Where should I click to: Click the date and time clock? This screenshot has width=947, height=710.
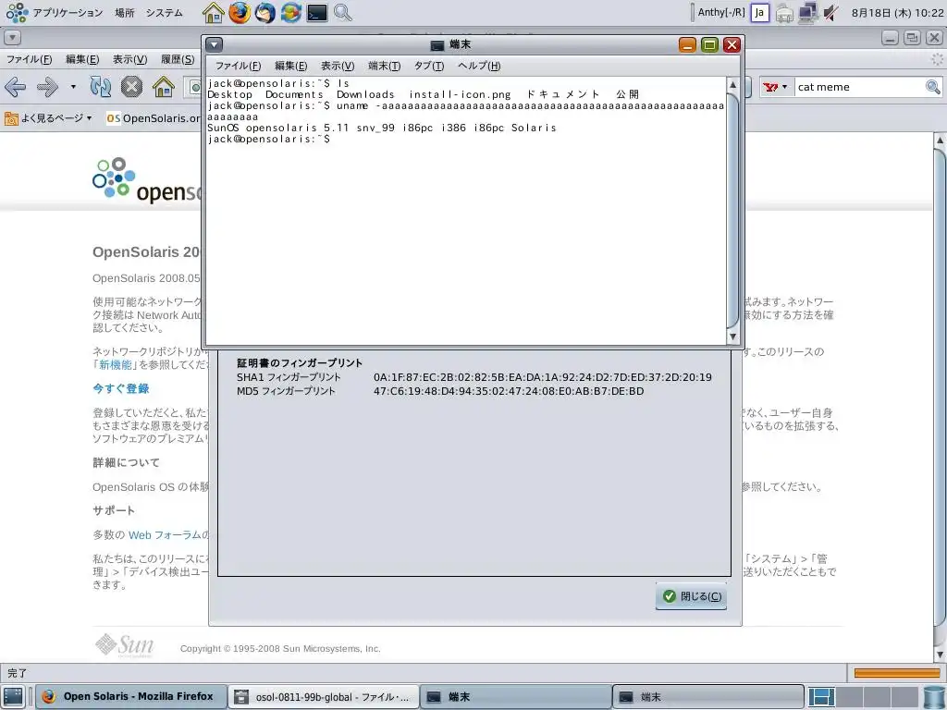pyautogui.click(x=897, y=13)
